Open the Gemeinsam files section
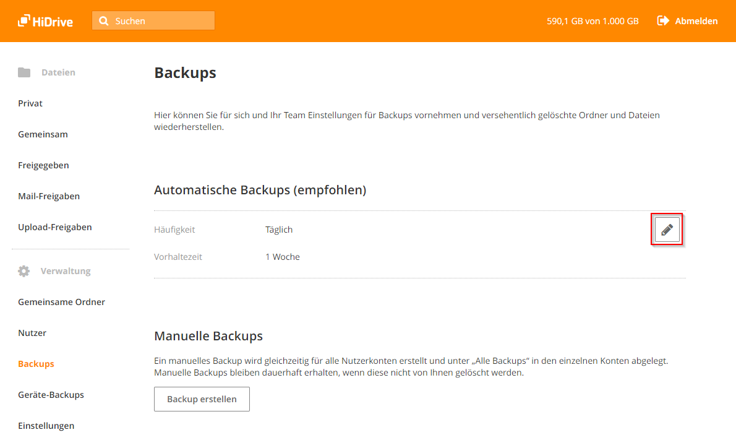 coord(43,134)
